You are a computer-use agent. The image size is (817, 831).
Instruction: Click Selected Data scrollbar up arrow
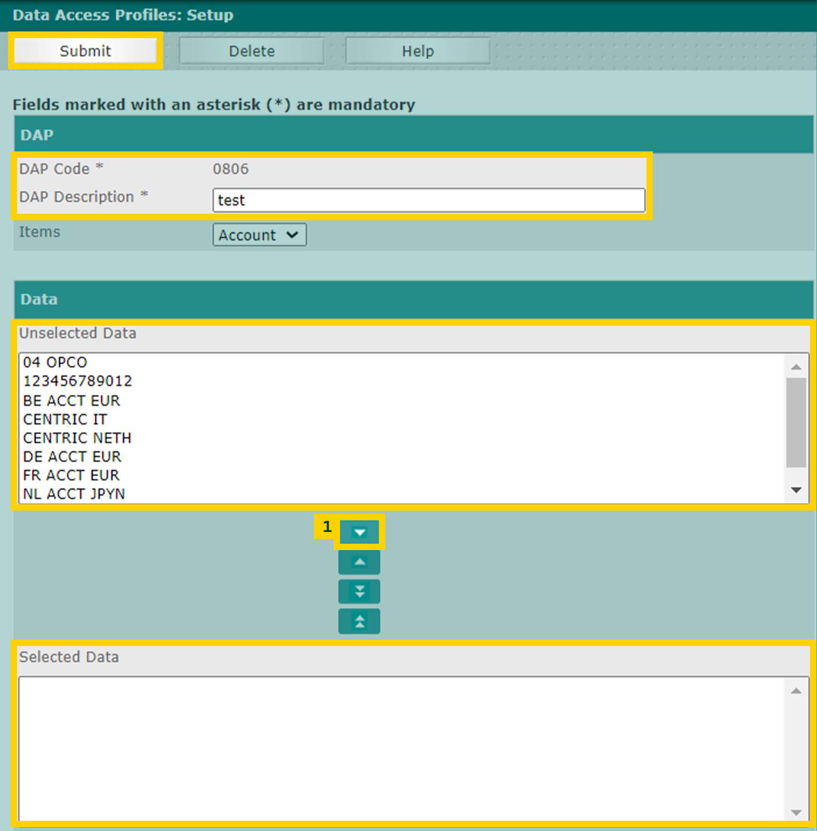(796, 691)
